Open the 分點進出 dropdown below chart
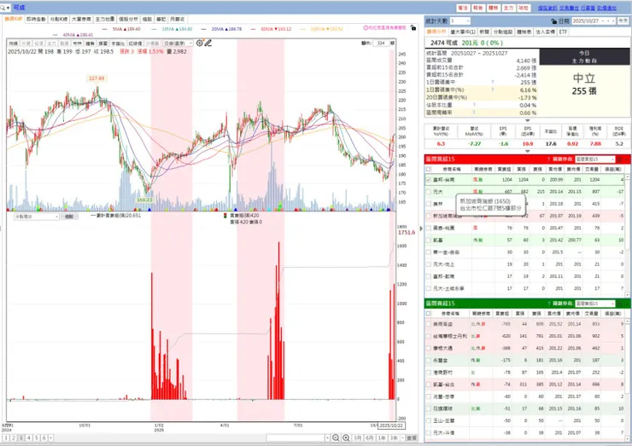The width and height of the screenshot is (632, 446). click(x=36, y=217)
